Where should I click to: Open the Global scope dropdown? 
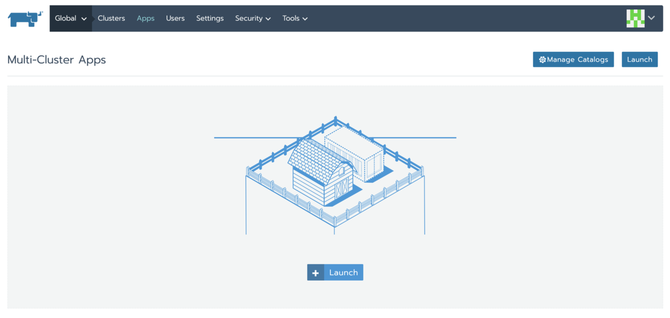pos(71,18)
